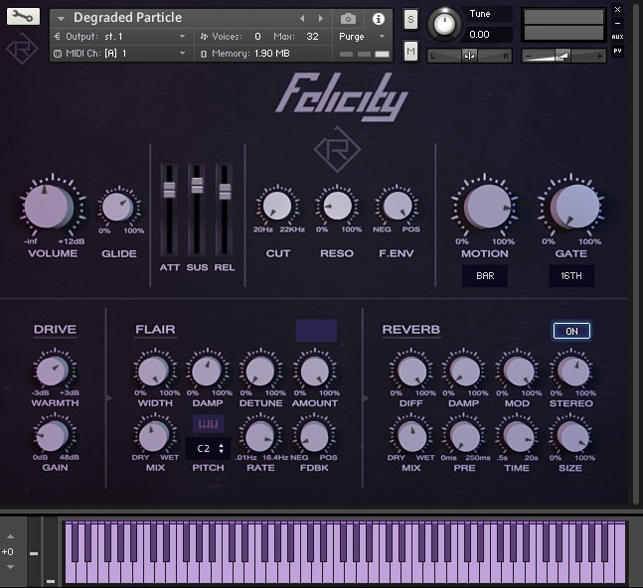643x588 pixels.
Task: Click the small keyboard icon above Pitch
Action: [x=209, y=424]
